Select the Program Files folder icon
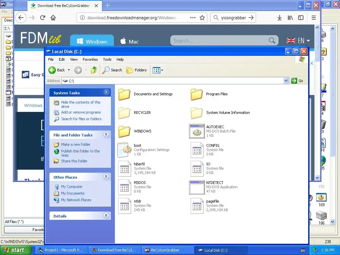340x255 pixels. coord(197,95)
